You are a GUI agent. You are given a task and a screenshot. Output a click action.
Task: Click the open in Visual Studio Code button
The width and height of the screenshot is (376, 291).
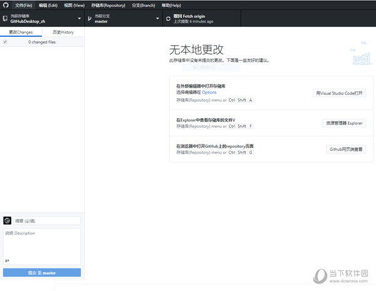click(339, 93)
